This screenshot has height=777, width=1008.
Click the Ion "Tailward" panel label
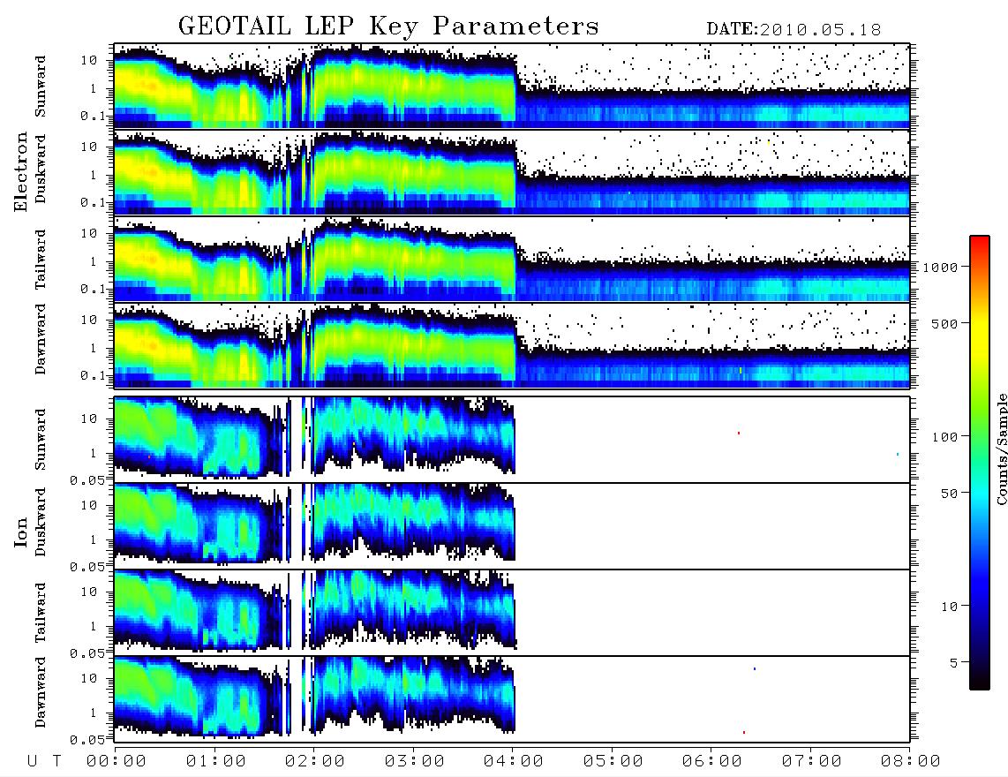coord(41,613)
